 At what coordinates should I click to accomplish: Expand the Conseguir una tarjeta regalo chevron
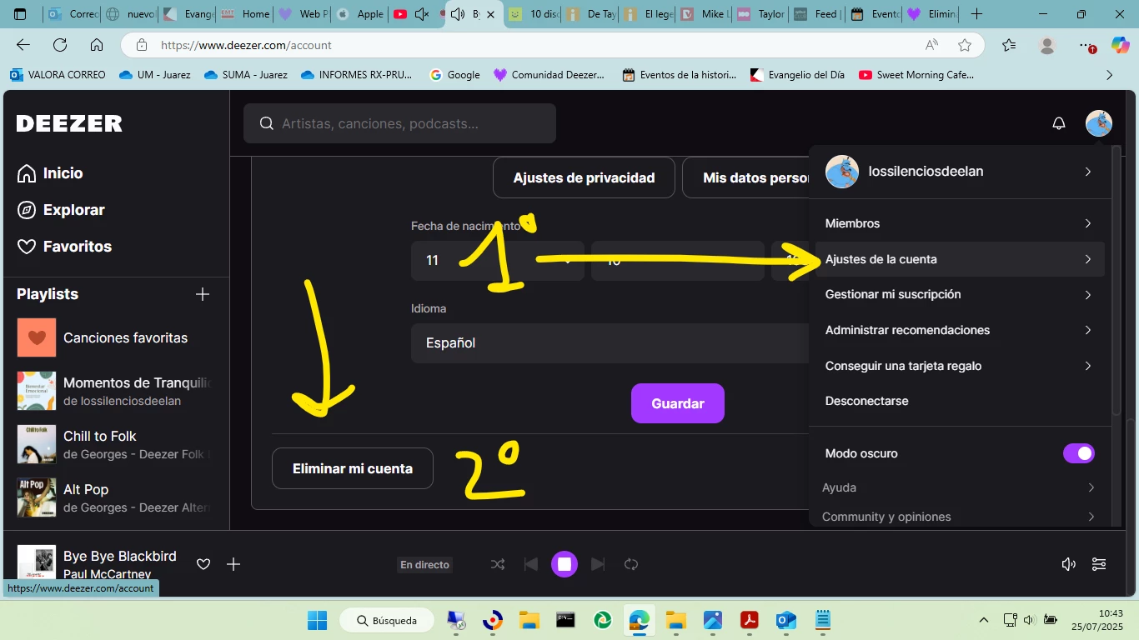1087,366
